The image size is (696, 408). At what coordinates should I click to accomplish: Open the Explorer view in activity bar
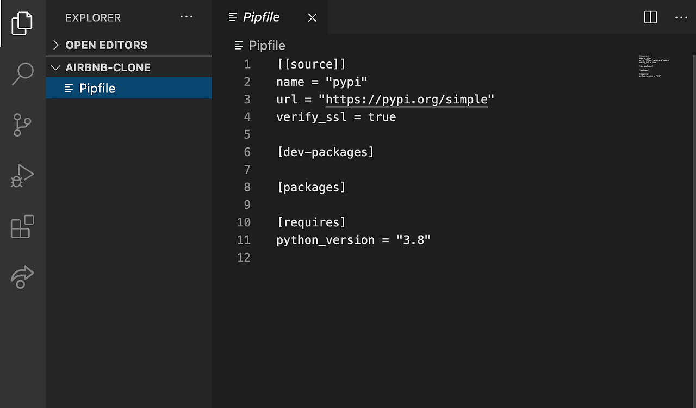tap(22, 23)
